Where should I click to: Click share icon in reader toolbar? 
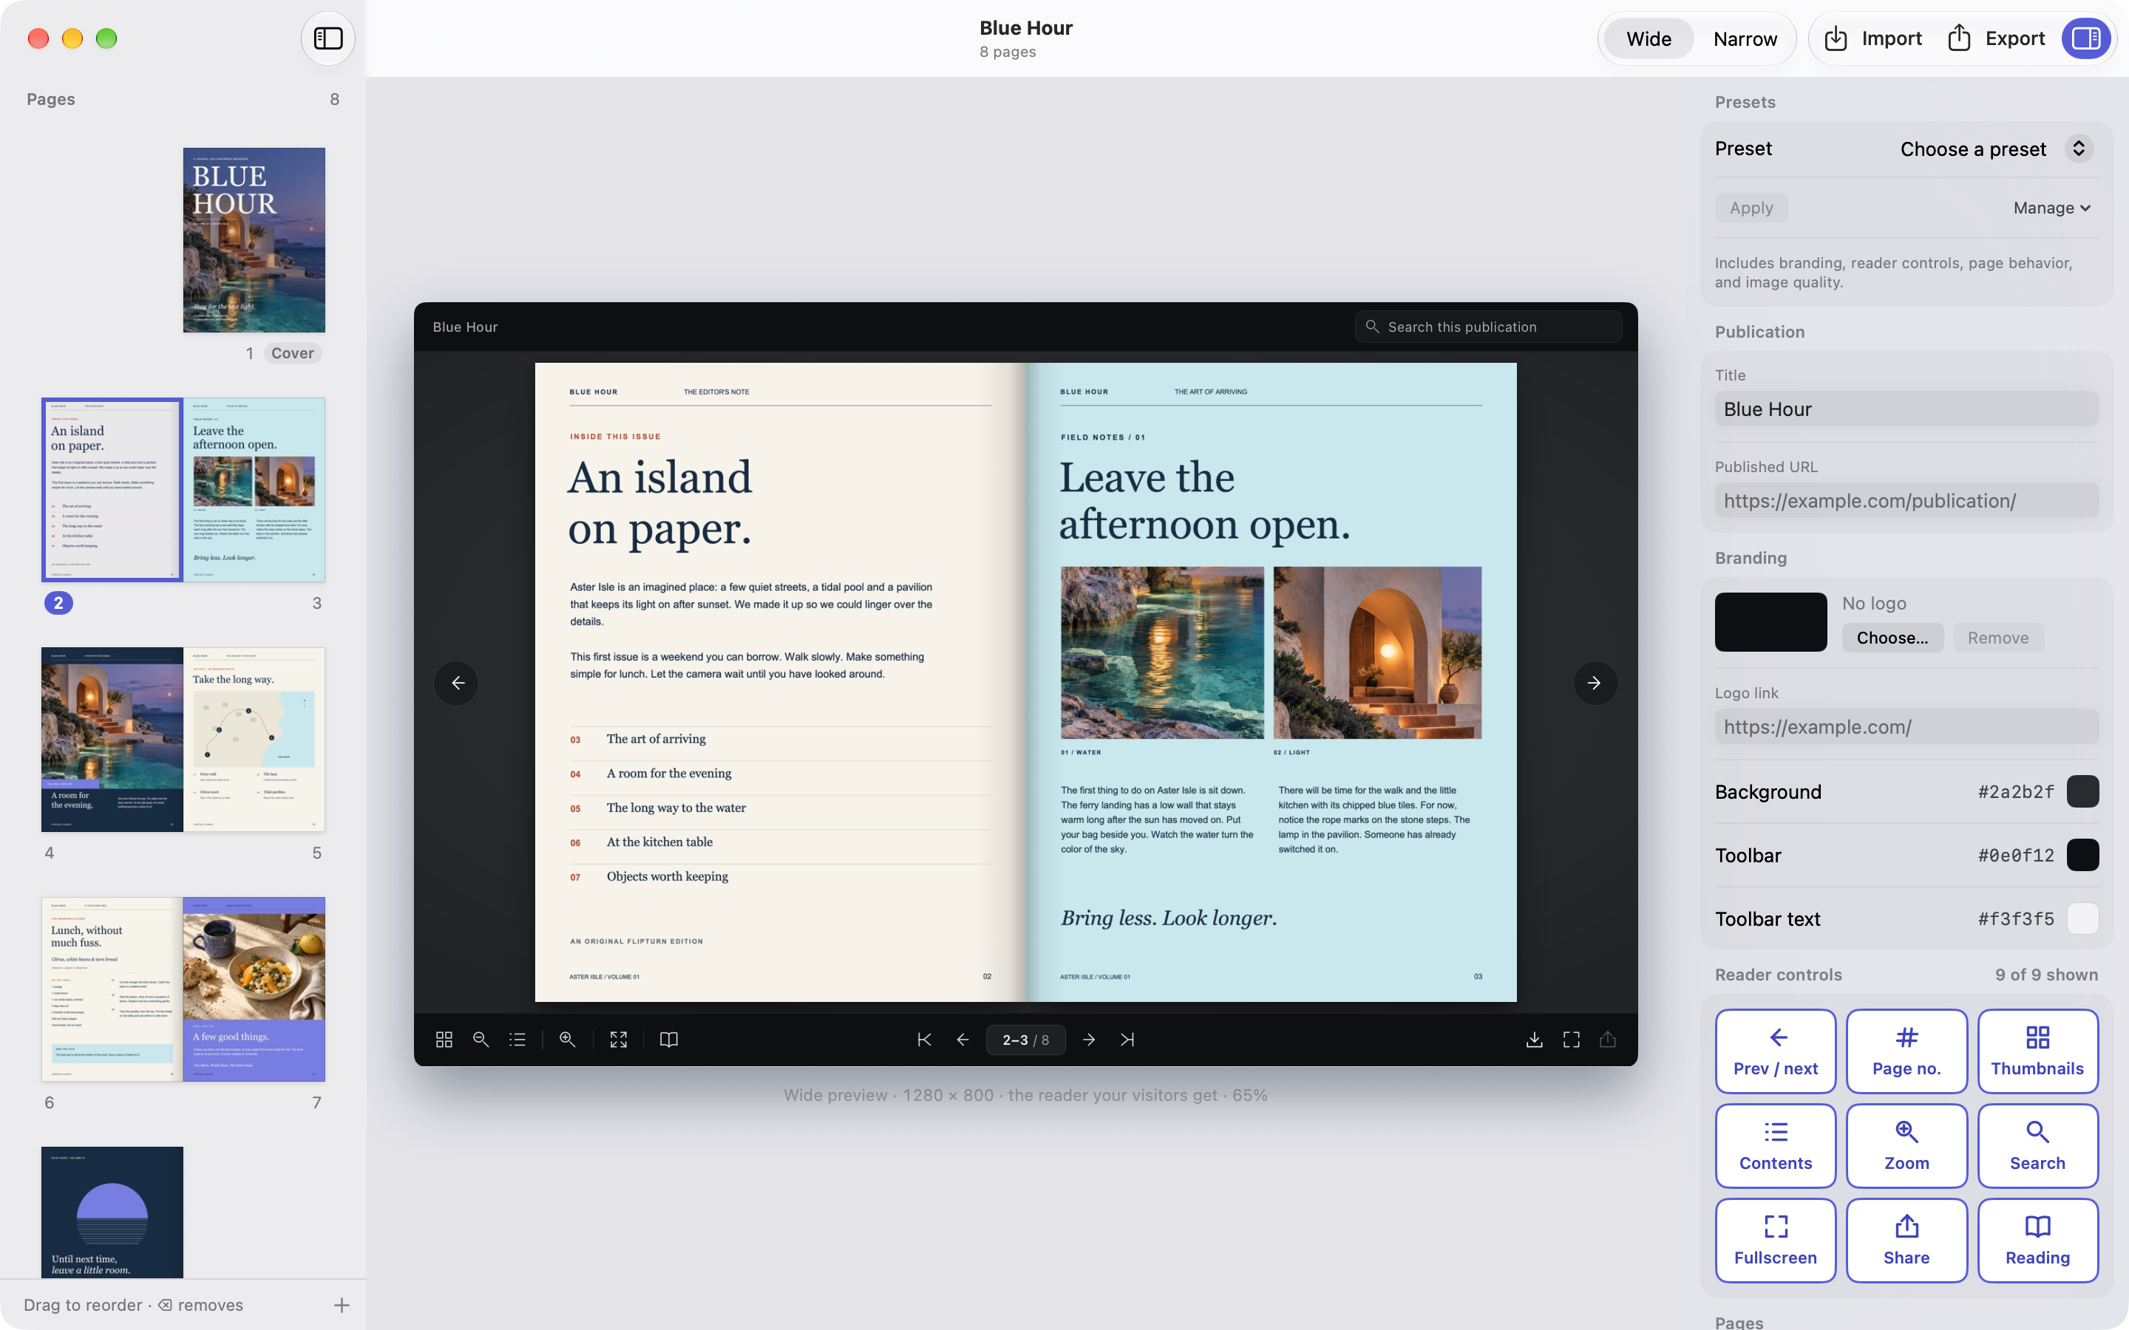point(1608,1040)
